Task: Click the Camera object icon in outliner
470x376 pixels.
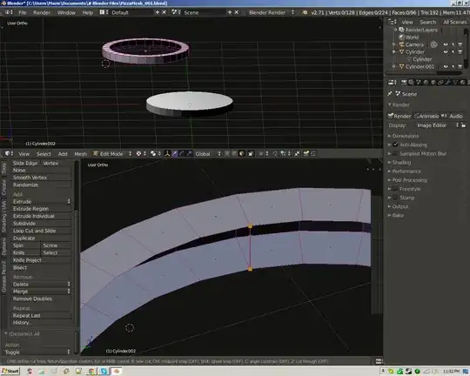Action: [401, 44]
